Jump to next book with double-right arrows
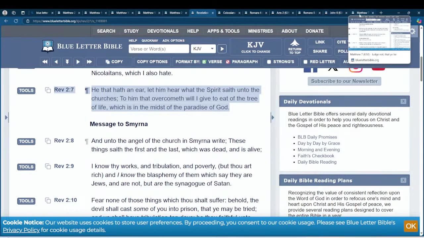Screen dimensions: 424x238 click(x=89, y=62)
